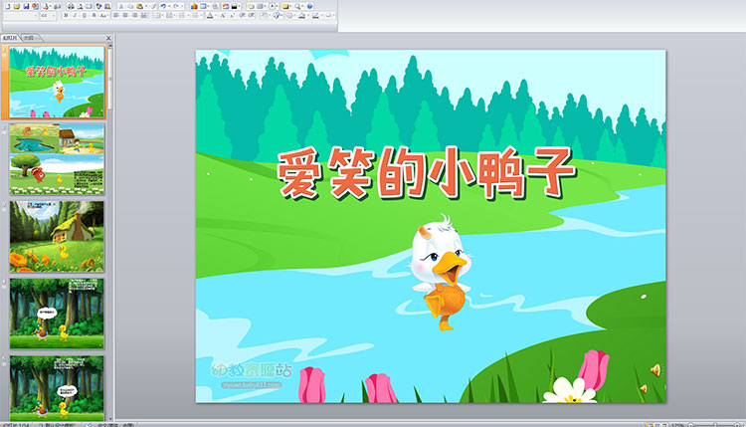Switch to the Outline tab
This screenshot has width=746, height=427.
point(29,38)
